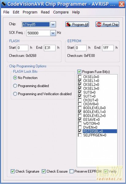Uncheck the BODLEVEL1=0 fuse bit
Screen dimensions: 126x184
80,112
